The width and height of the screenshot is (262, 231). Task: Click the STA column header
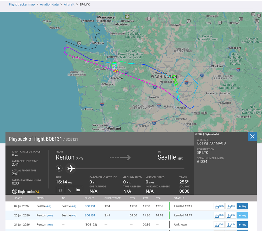(x=158, y=198)
